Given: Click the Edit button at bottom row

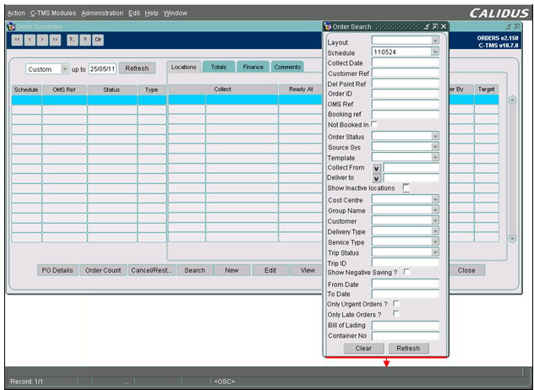Looking at the screenshot, I should coord(270,270).
